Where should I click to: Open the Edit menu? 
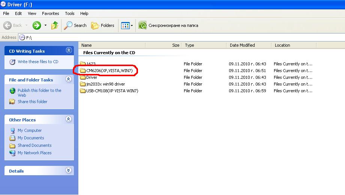(x=18, y=13)
